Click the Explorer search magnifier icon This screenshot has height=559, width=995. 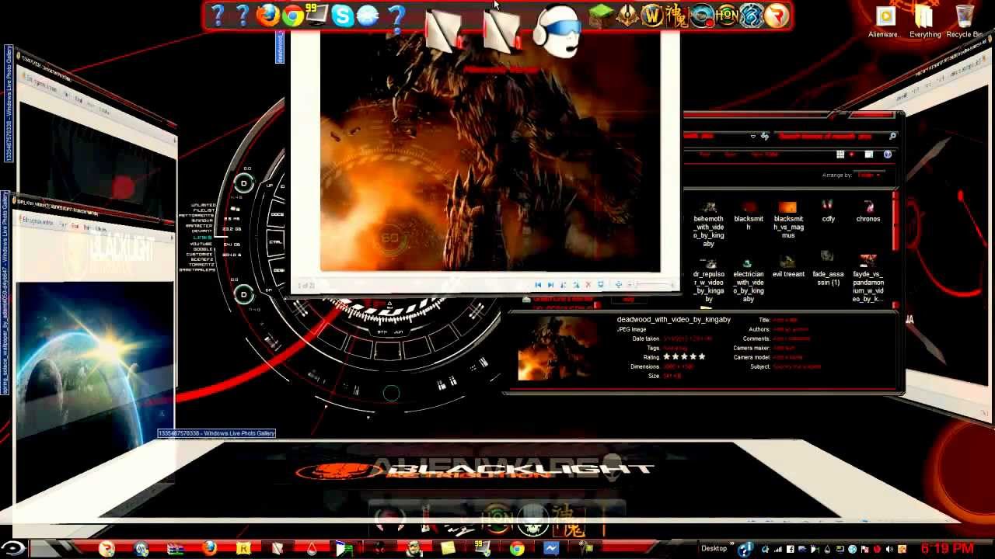(892, 136)
